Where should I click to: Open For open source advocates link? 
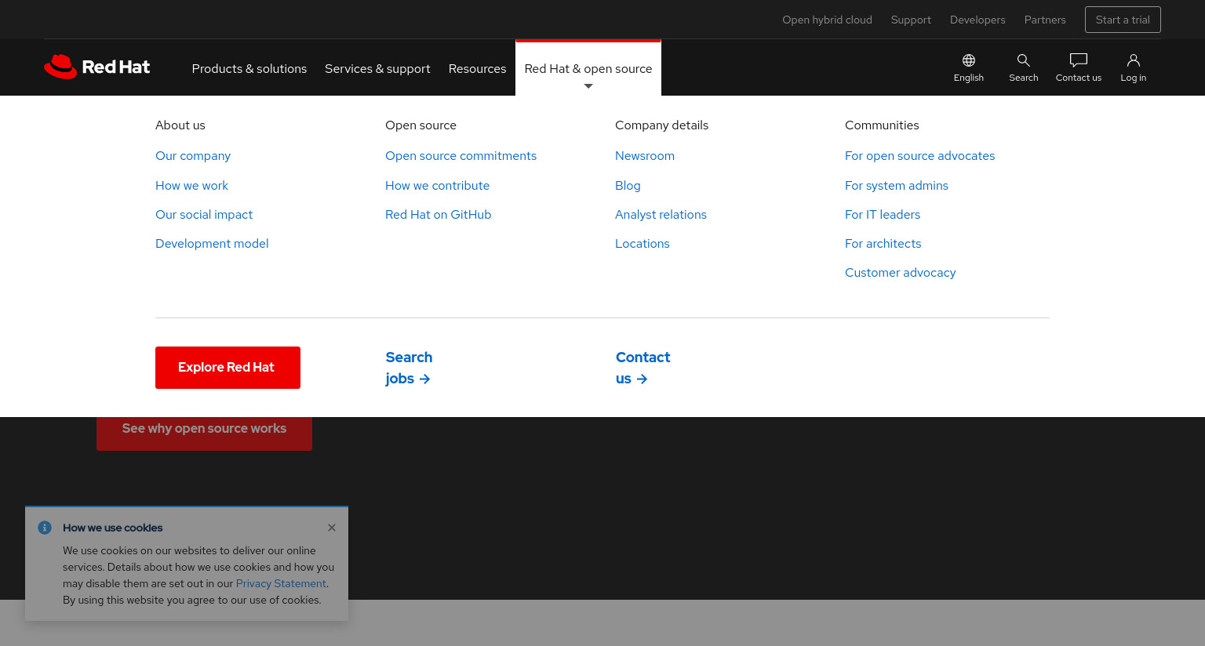(x=919, y=156)
